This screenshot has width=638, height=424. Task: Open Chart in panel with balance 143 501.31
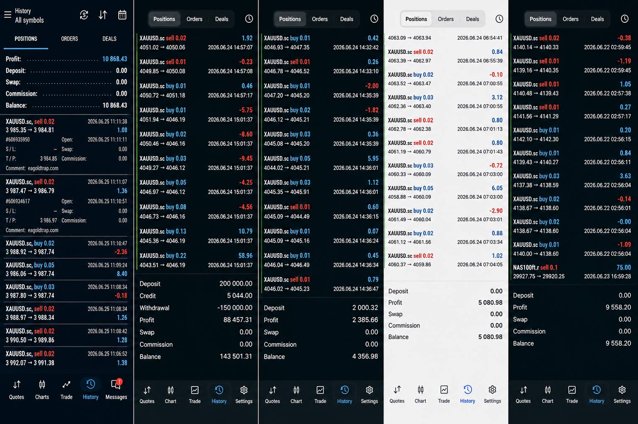click(x=171, y=395)
